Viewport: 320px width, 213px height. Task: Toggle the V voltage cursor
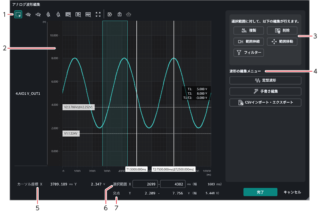coord(110,14)
